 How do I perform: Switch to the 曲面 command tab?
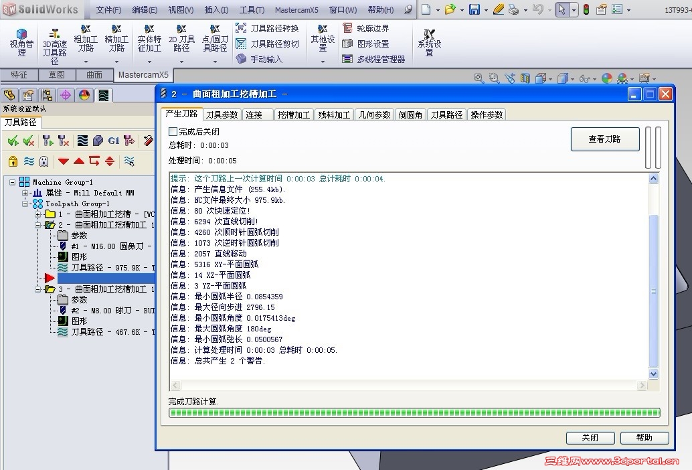click(x=94, y=74)
